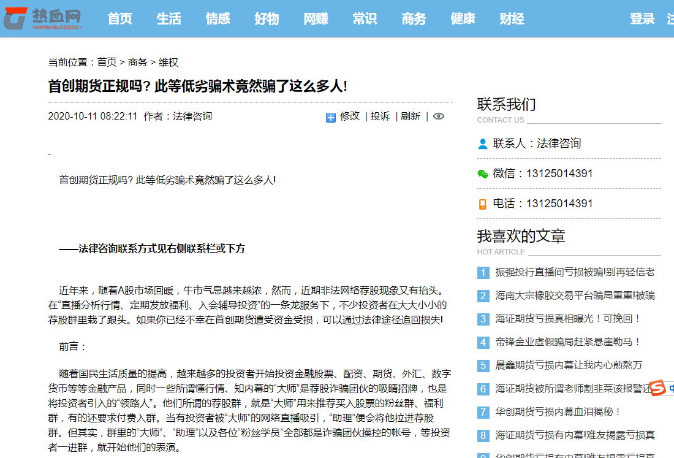Open the 首页 navigation tab
The width and height of the screenshot is (674, 458).
pos(119,18)
